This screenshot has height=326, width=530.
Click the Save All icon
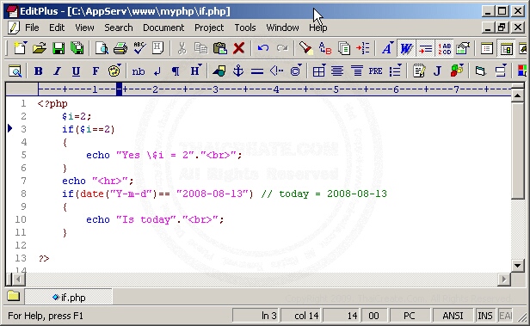(77, 48)
